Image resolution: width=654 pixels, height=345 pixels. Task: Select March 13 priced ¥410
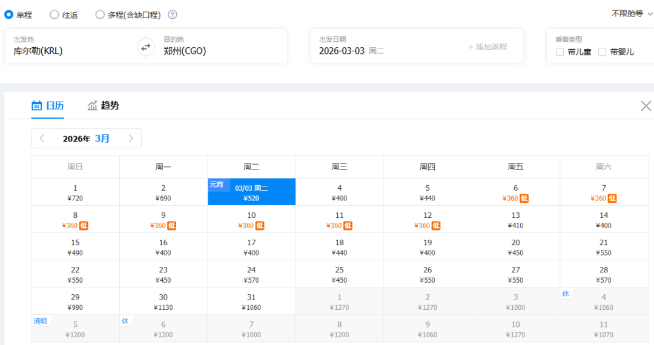[515, 220]
